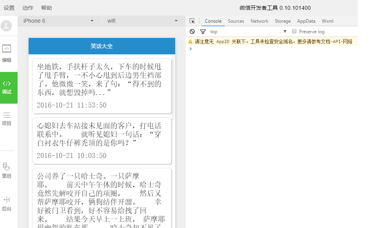Click the joke card beginning 心媳妇去车站

click(102, 141)
